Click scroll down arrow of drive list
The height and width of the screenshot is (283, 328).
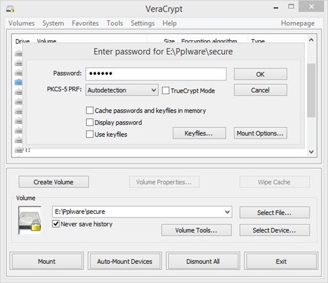311,152
